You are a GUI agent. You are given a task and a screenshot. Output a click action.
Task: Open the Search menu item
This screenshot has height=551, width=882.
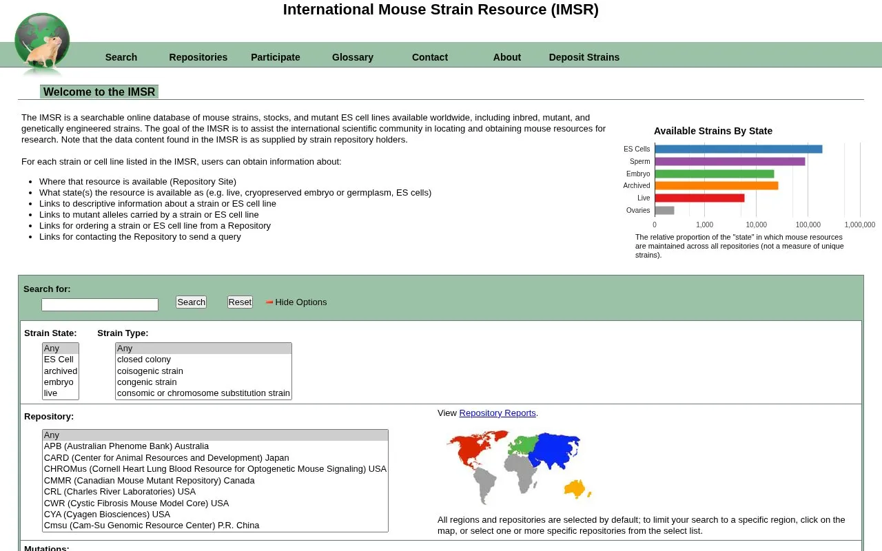click(x=121, y=57)
